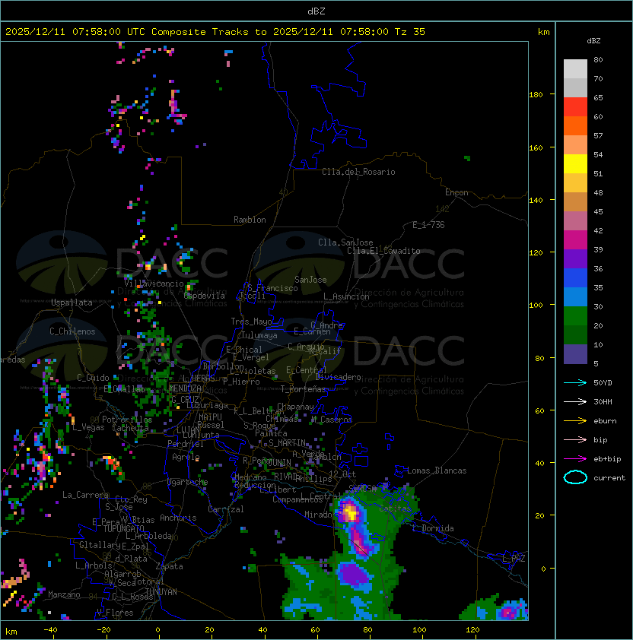Image resolution: width=633 pixels, height=640 pixels.
Task: Click the magenta eb+bip arrow in legend
Action: (575, 459)
